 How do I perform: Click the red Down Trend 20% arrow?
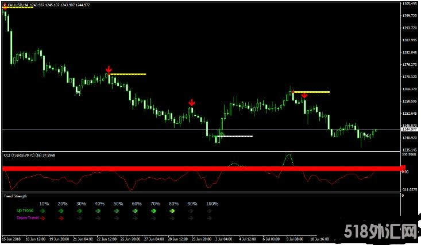(61, 218)
